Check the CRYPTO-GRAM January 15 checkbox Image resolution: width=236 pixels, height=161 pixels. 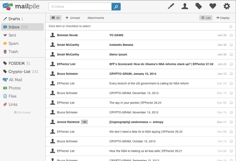(231, 74)
